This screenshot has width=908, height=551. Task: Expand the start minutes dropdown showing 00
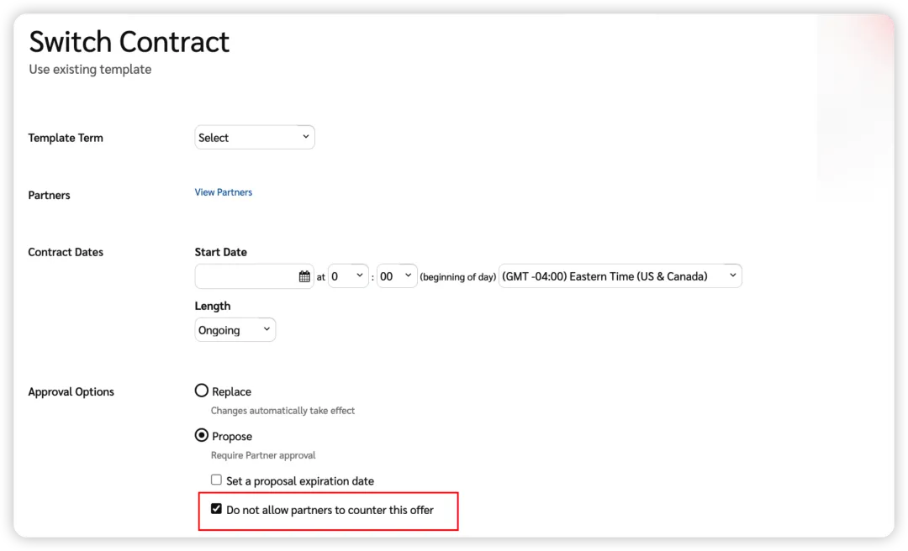tap(397, 276)
